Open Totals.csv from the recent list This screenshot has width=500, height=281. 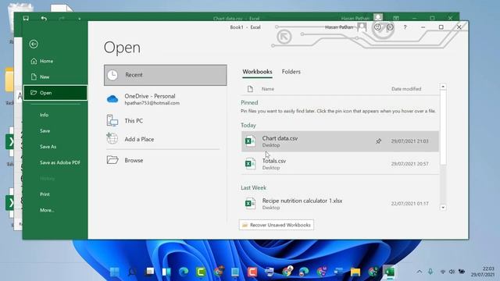[340, 164]
